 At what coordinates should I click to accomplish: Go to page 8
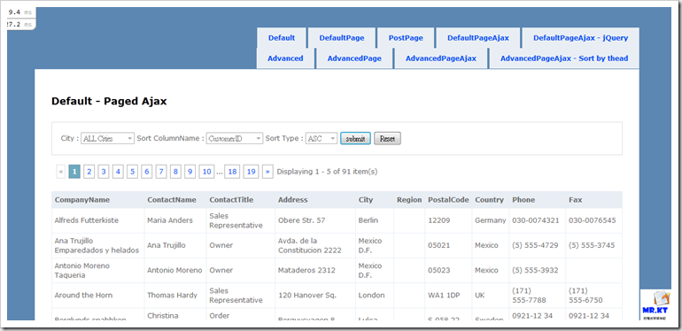175,172
